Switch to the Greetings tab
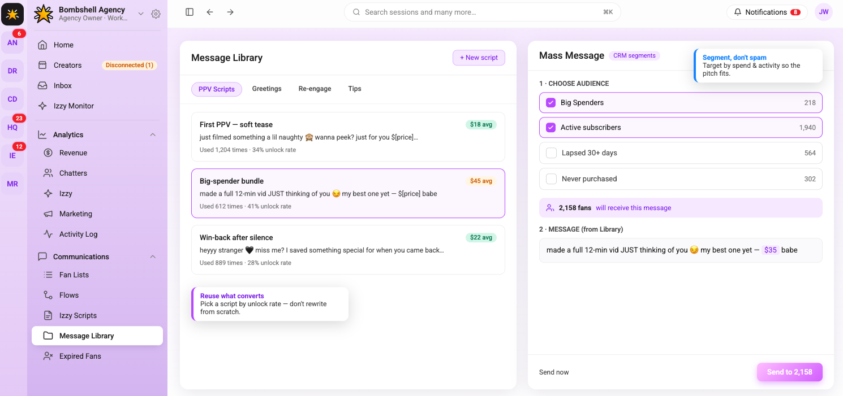 pos(266,89)
